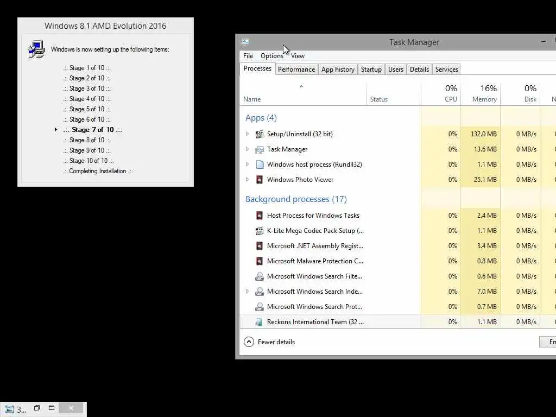This screenshot has width=556, height=417.
Task: Click the 3.4 MB memory value
Action: (487, 246)
